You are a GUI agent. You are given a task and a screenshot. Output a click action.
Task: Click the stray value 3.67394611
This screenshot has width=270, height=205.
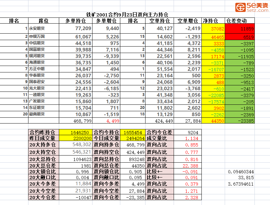pyautogui.click(x=241, y=184)
